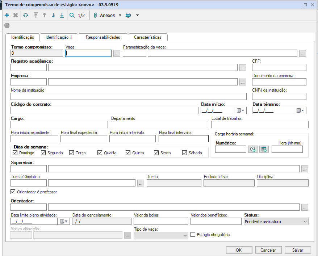Open the Características tab
This screenshot has height=256, width=318.
(147, 37)
